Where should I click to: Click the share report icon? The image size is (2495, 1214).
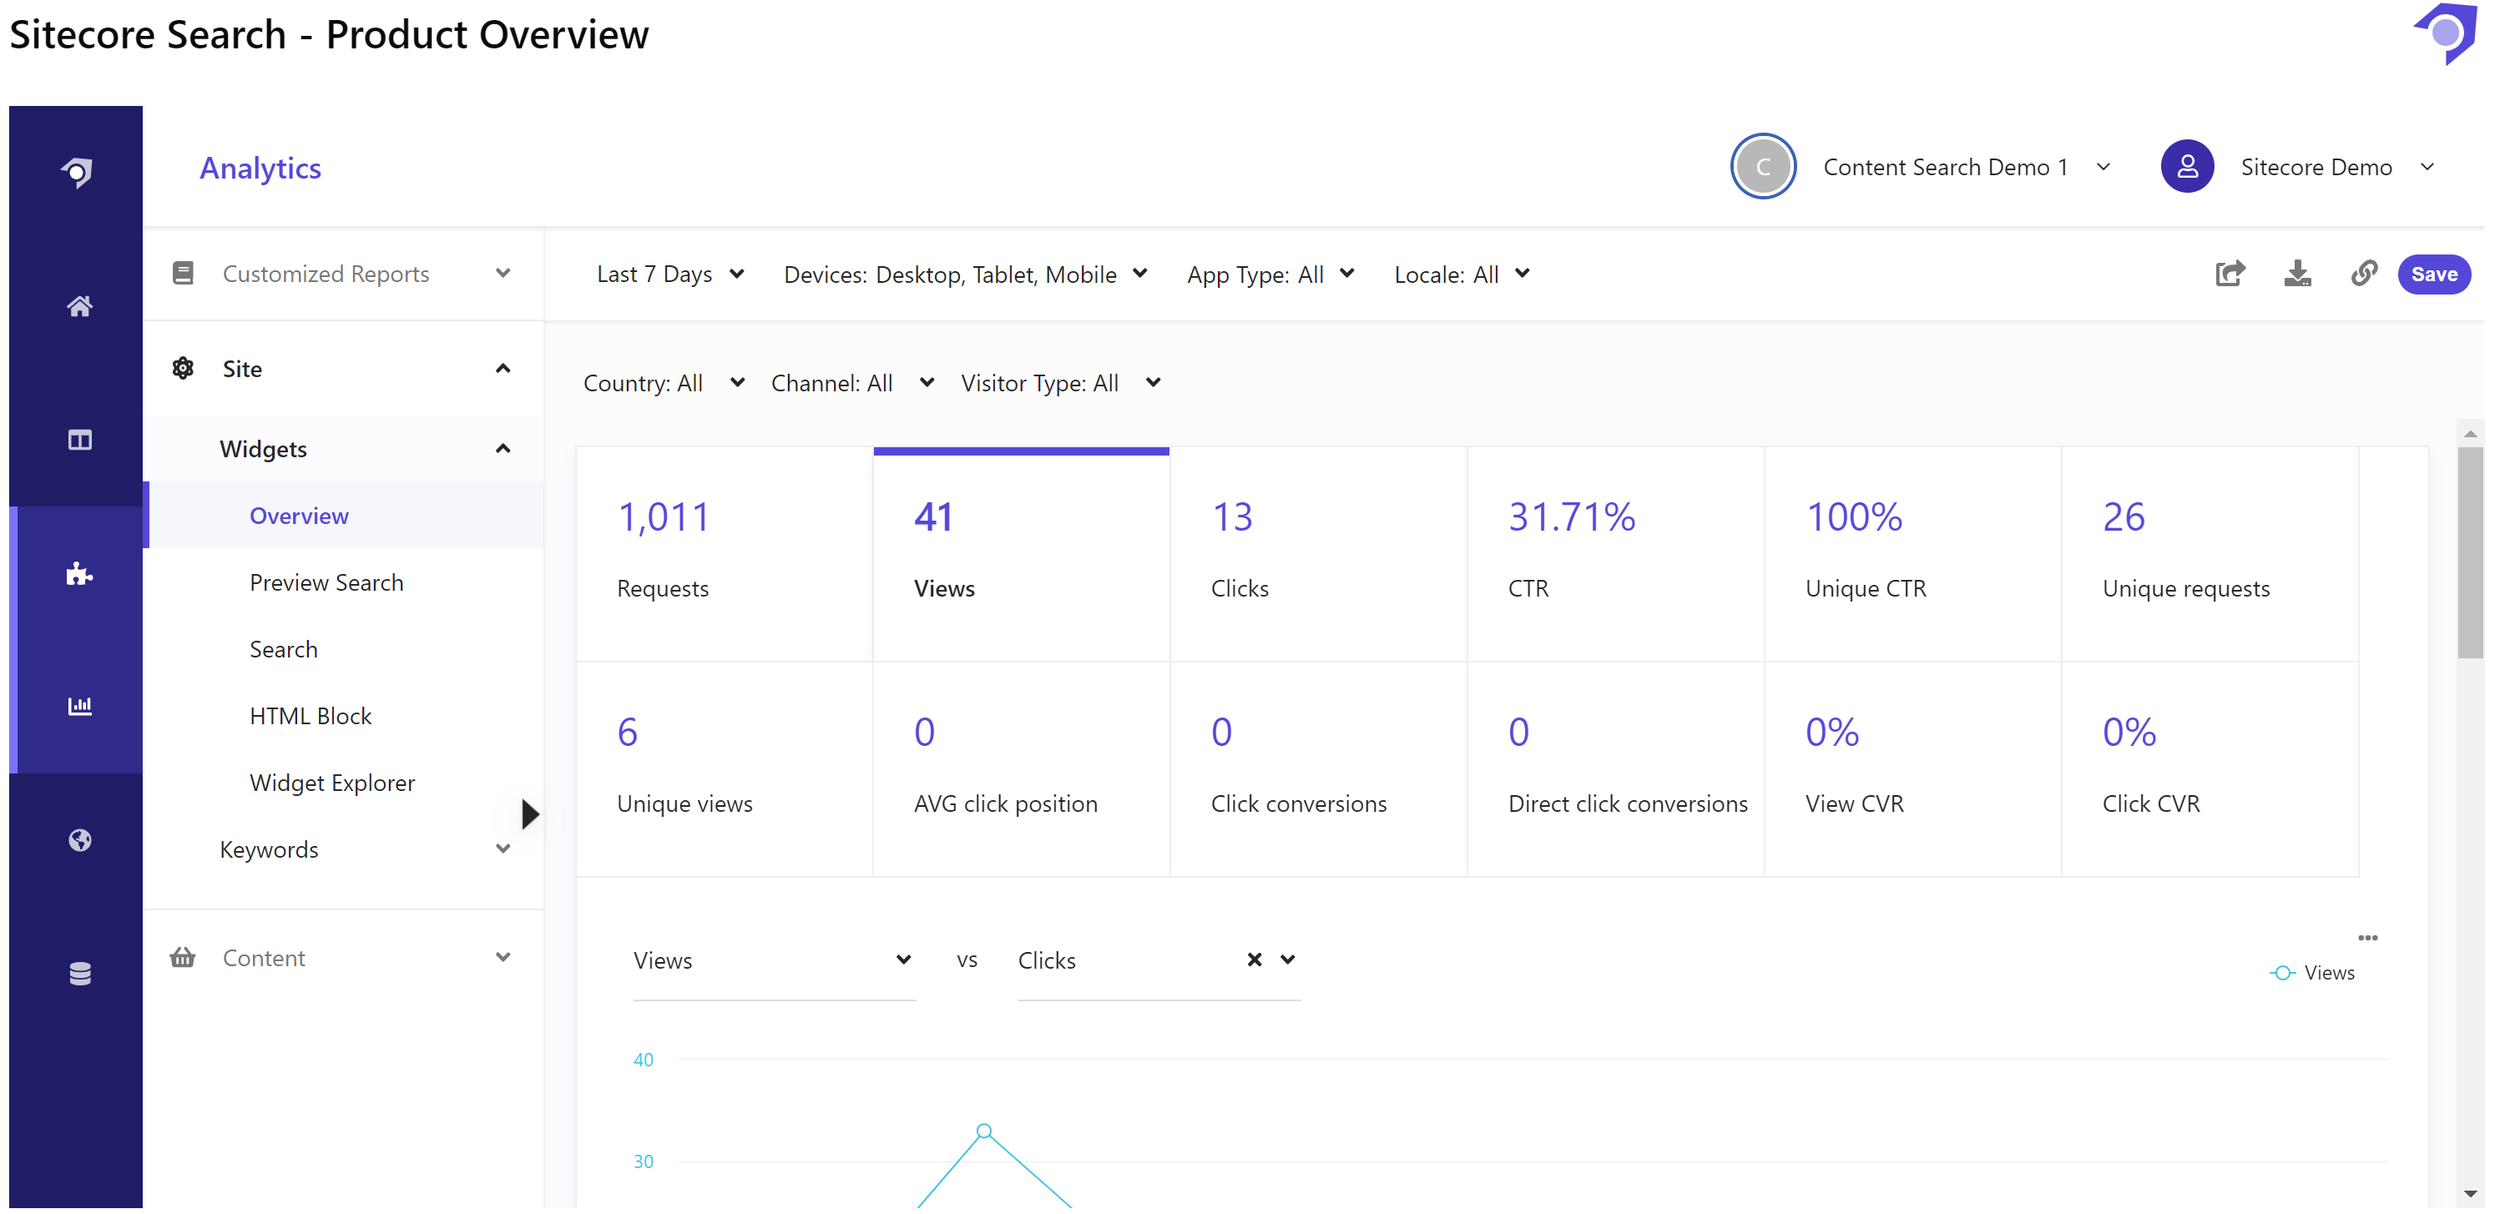2229,275
